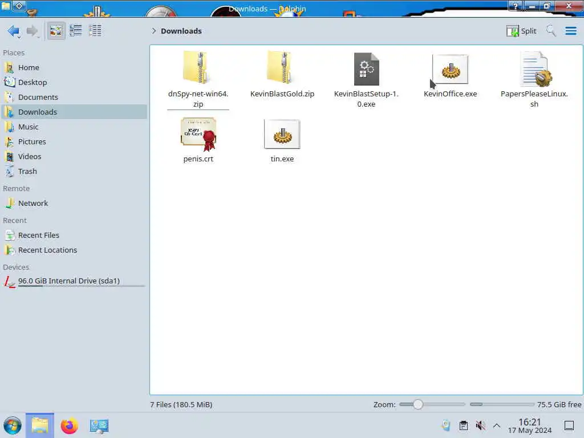Open Recent Locations entry
The image size is (584, 438).
(75, 250)
